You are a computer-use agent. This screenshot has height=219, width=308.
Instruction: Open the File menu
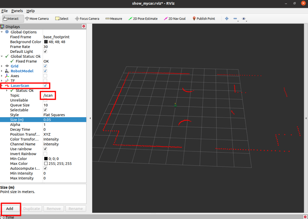click(5, 11)
